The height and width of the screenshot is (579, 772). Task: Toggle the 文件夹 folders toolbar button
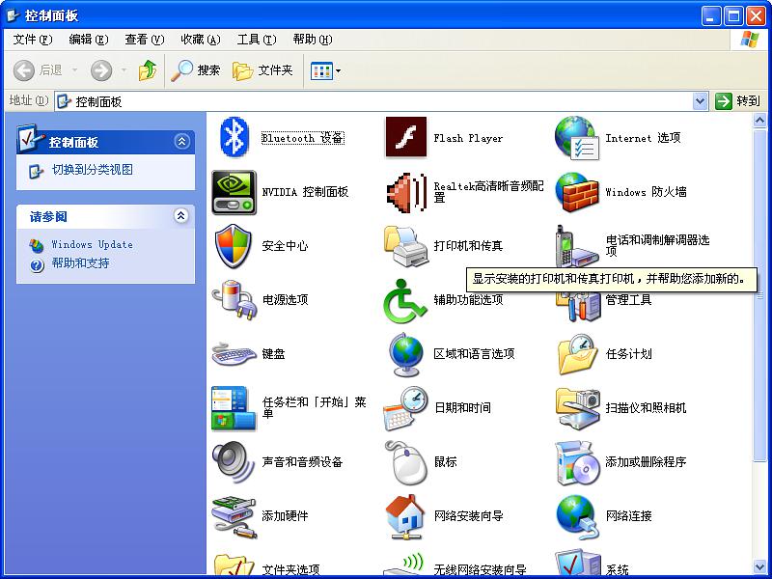262,70
